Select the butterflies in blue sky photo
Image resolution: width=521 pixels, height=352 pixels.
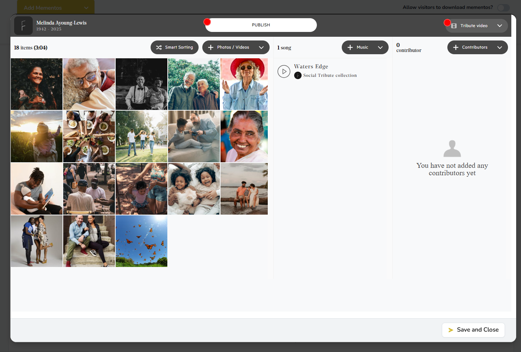coord(141,241)
